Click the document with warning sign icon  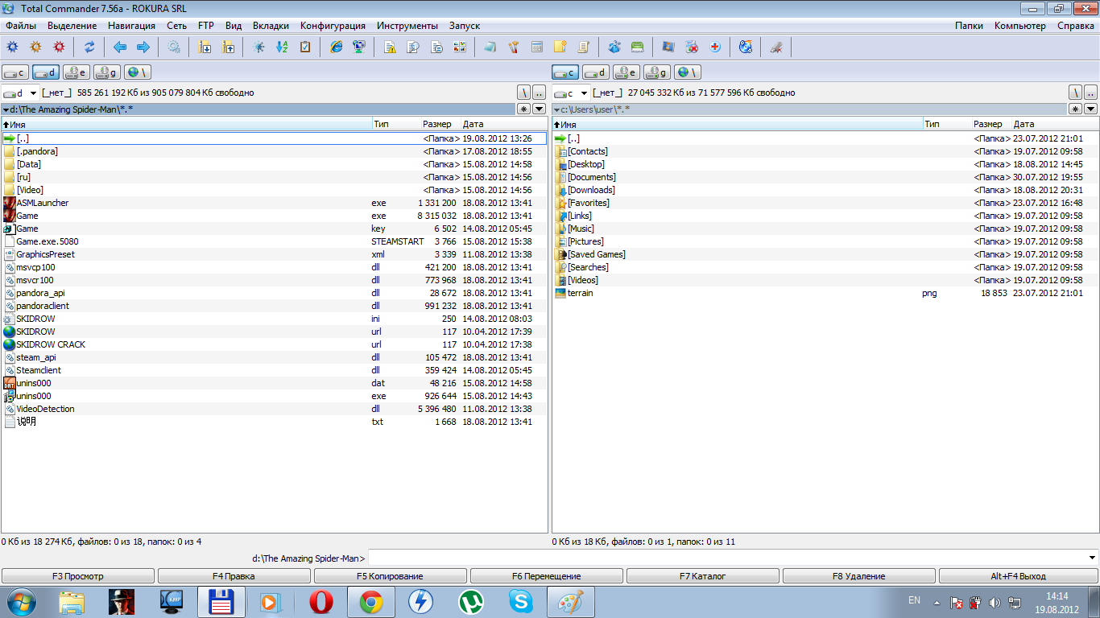pyautogui.click(x=390, y=47)
